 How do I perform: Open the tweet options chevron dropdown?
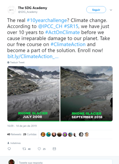[111, 10]
